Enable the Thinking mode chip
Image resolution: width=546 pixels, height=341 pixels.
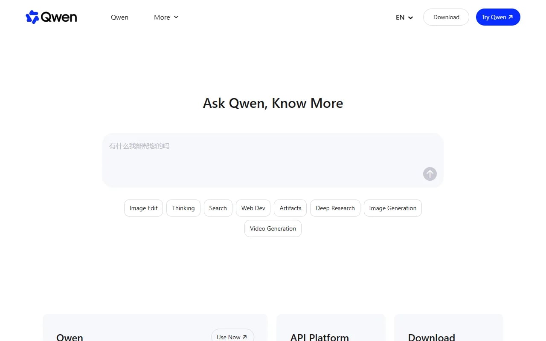click(x=183, y=208)
